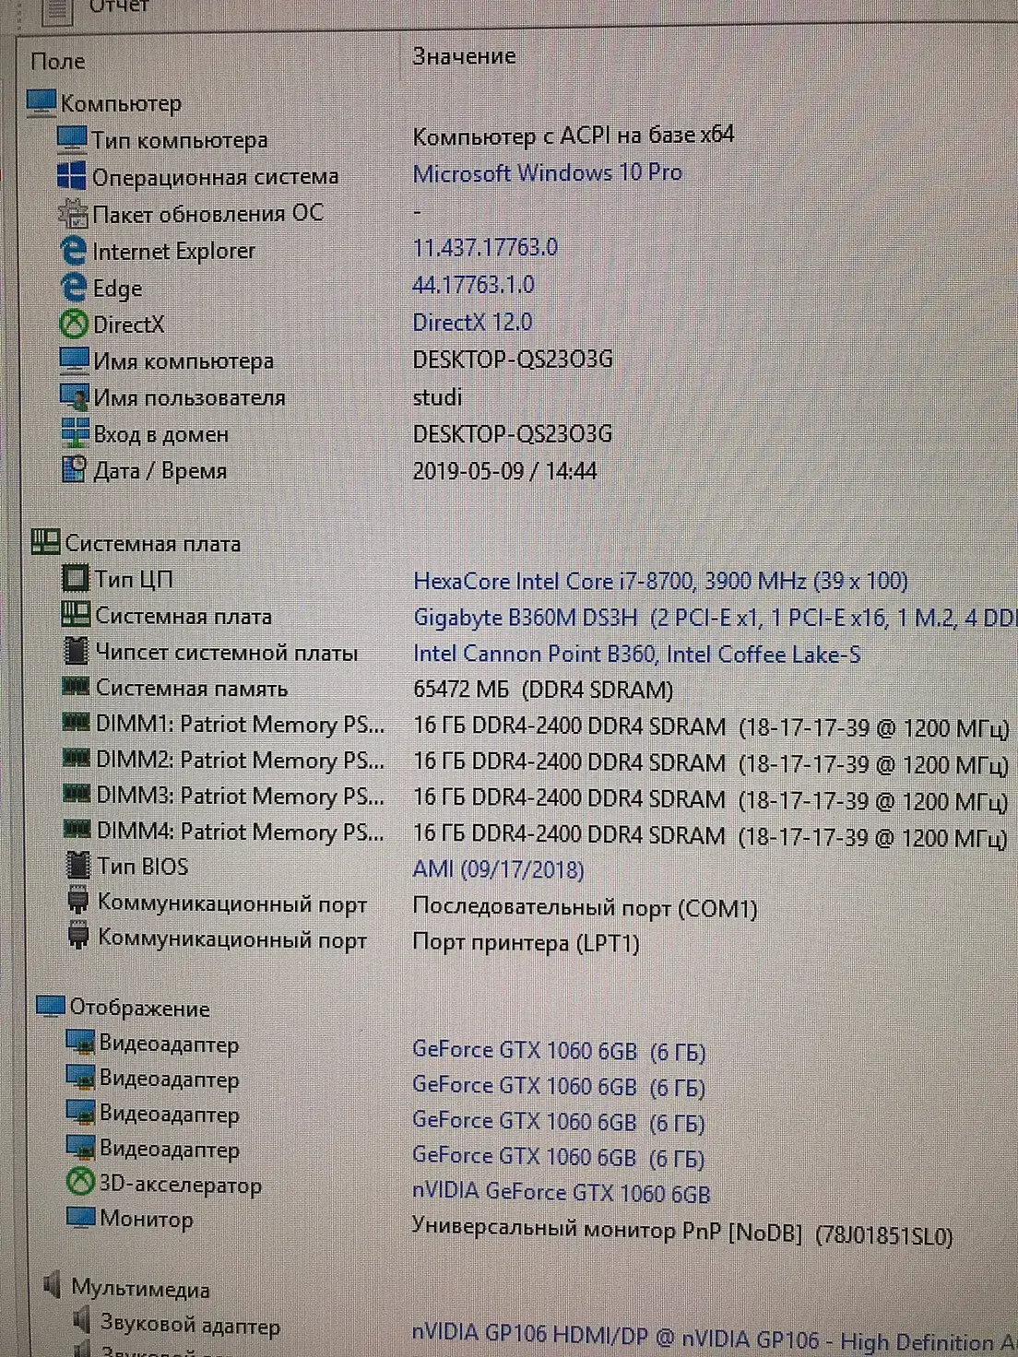Image resolution: width=1018 pixels, height=1357 pixels.
Task: Select the Имя компьютера row label
Action: point(183,360)
